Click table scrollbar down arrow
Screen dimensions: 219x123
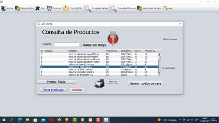tap(160, 74)
